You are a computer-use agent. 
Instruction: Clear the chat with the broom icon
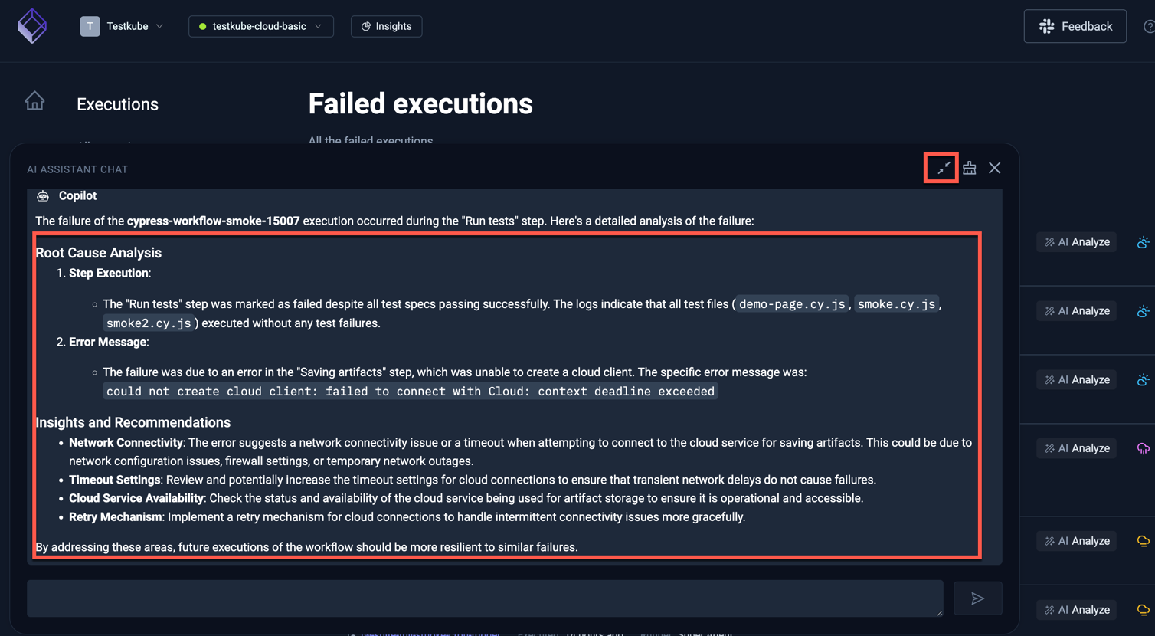pos(970,168)
